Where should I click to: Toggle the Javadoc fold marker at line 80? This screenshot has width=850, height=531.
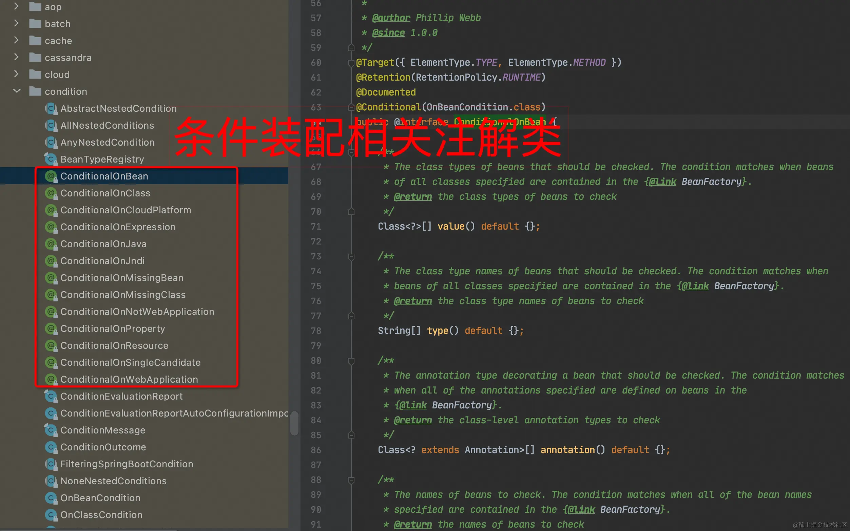pos(351,361)
